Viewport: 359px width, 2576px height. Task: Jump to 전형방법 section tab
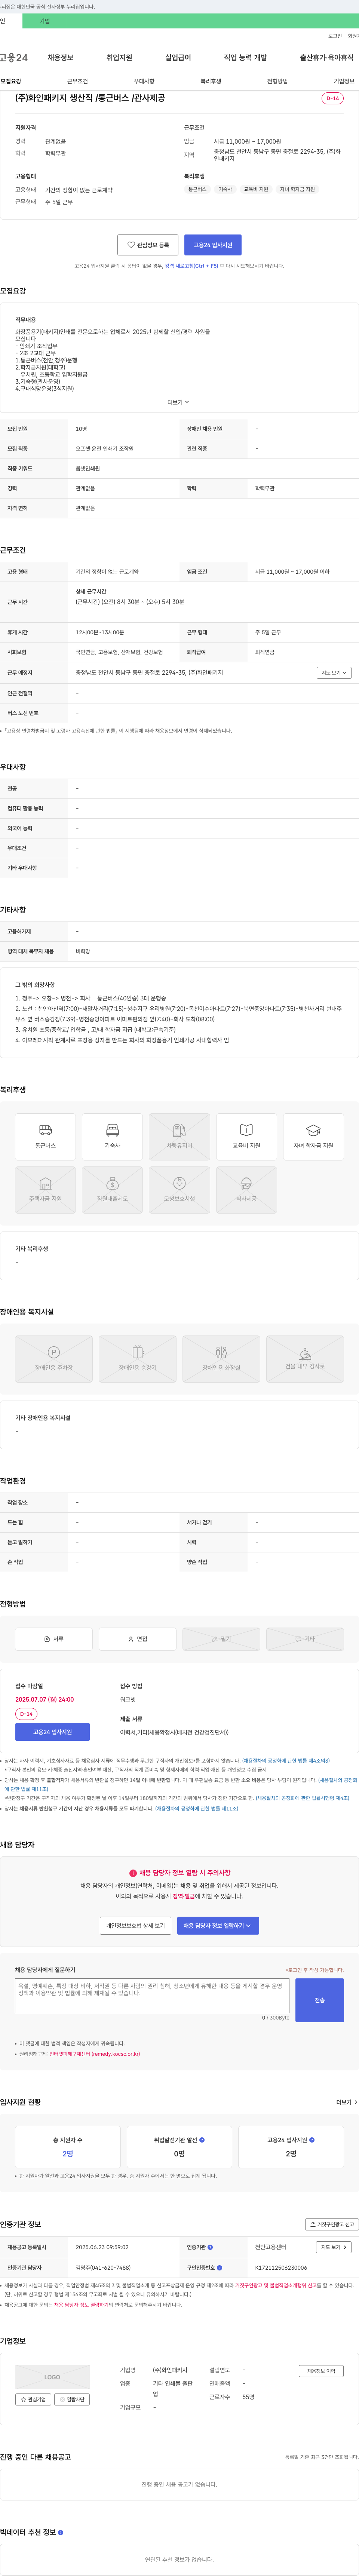277,81
